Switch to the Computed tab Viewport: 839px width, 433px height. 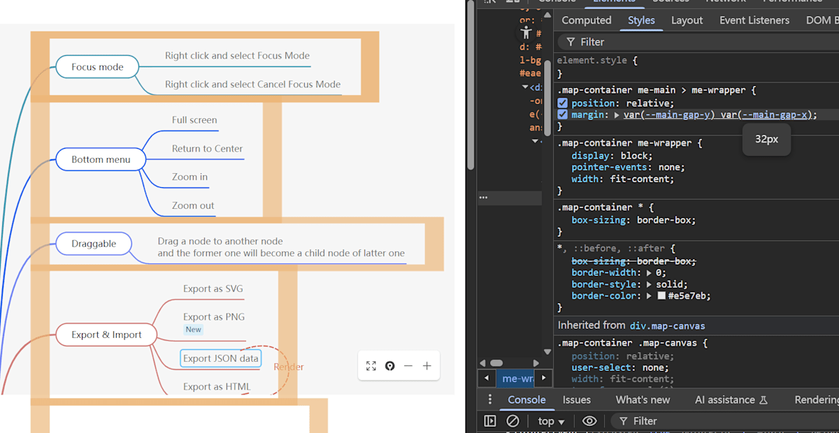click(x=587, y=20)
